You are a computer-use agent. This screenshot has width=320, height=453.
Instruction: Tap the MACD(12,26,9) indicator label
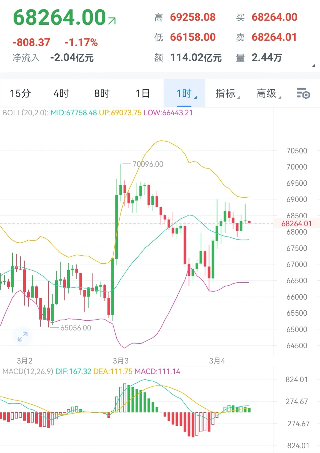tap(27, 371)
